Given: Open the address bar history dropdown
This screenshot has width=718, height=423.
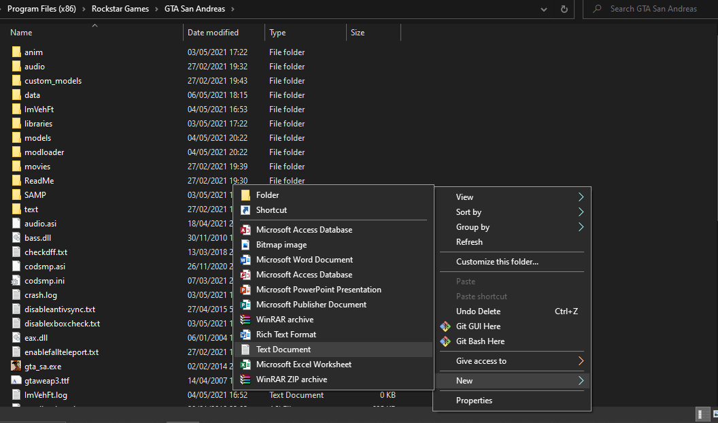Looking at the screenshot, I should click(x=543, y=9).
